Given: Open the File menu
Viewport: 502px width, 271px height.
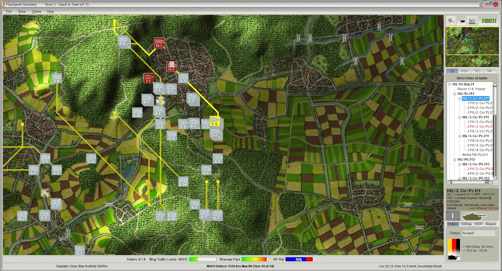Looking at the screenshot, I should [9, 12].
